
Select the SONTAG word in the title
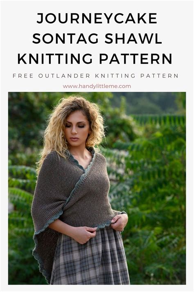pyautogui.click(x=65, y=39)
